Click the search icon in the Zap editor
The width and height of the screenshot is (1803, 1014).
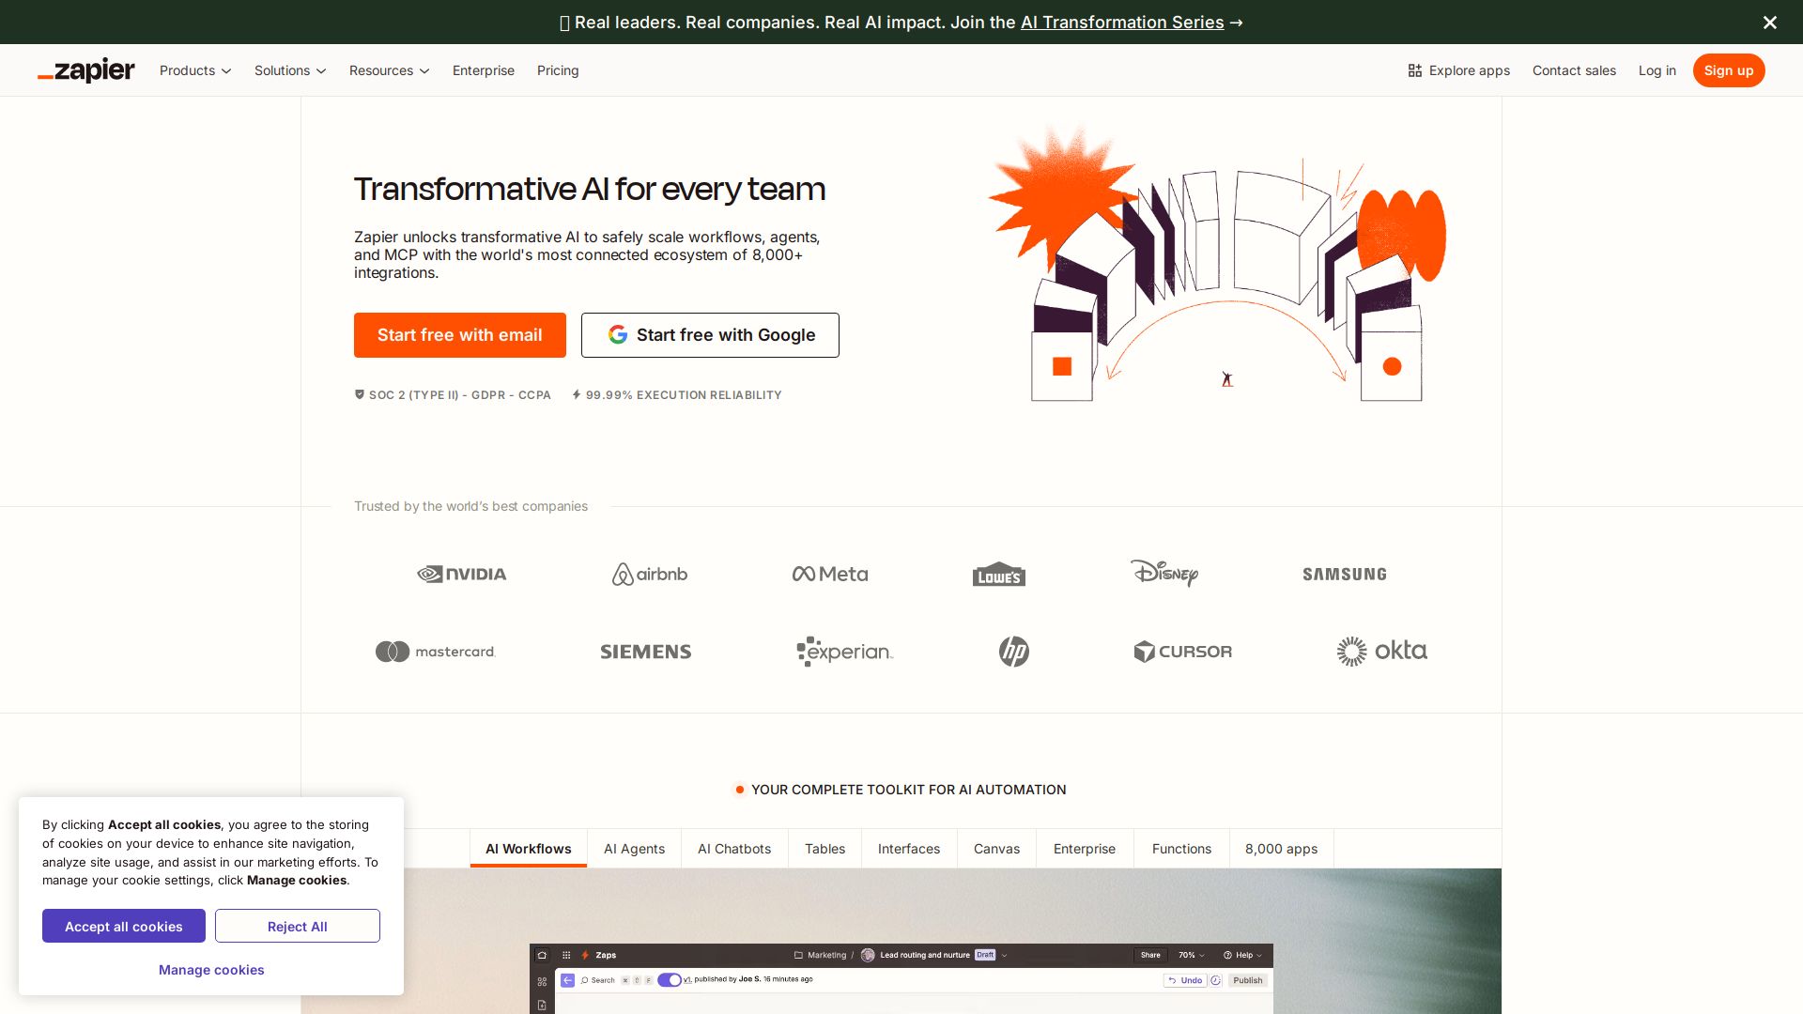584,979
